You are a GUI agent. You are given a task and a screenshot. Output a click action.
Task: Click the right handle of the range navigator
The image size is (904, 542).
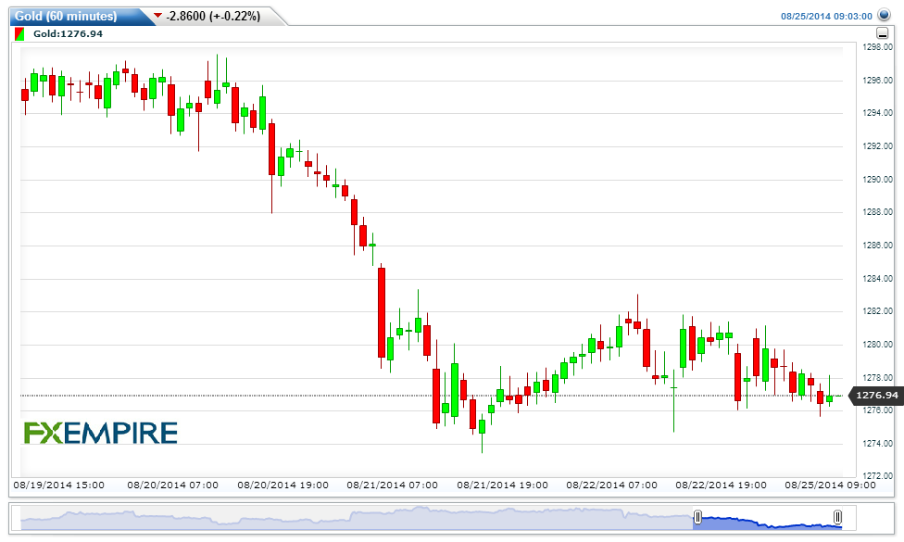pyautogui.click(x=837, y=518)
